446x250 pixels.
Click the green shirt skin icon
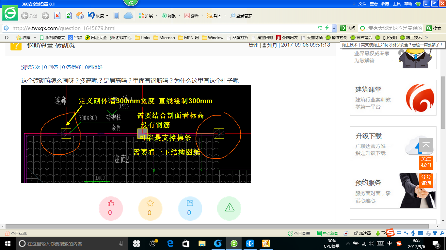(418, 4)
